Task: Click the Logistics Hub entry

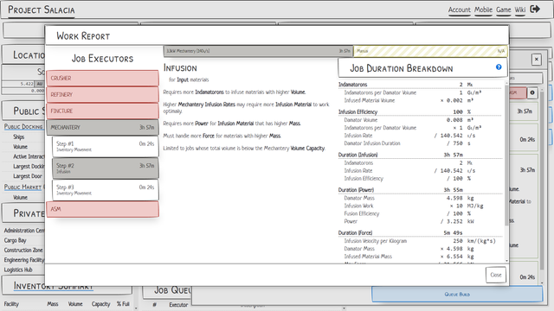Action: 18,270
